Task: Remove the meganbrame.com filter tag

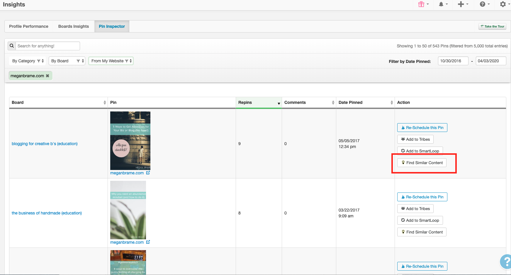Action: click(47, 76)
